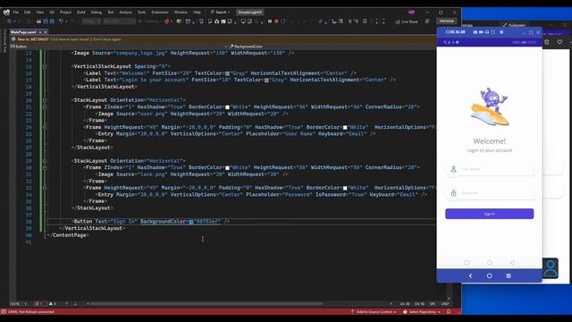Viewport: 572px width, 322px height.
Task: Click the feedback icon beside Live Share
Action: pos(427,21)
